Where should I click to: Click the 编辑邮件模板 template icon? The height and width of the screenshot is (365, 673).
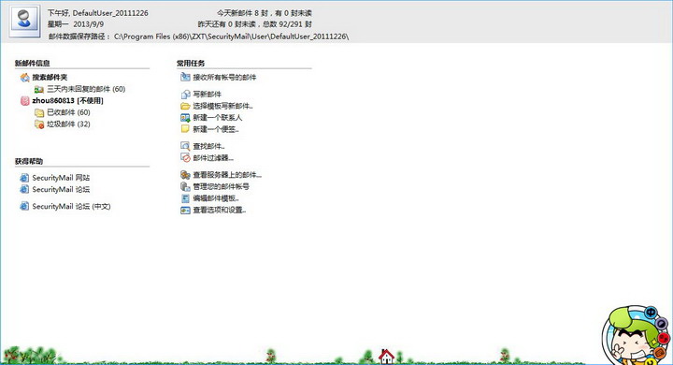[185, 198]
